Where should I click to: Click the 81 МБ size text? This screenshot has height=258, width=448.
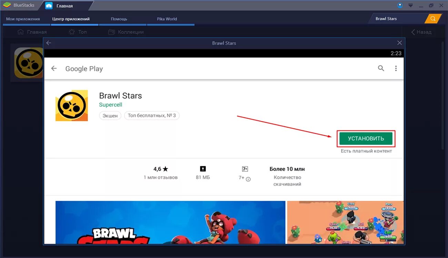tap(203, 178)
